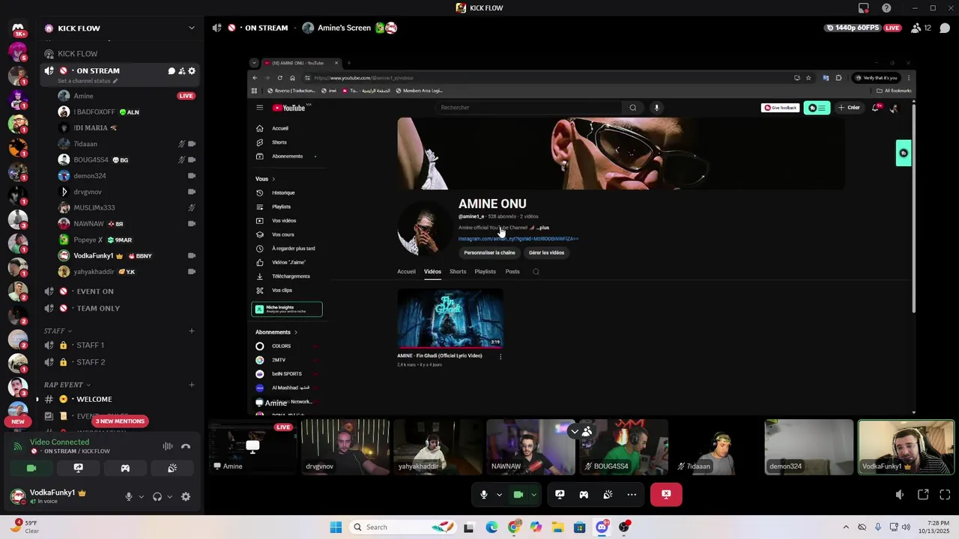Open the WELCOME text channel

pos(120,399)
